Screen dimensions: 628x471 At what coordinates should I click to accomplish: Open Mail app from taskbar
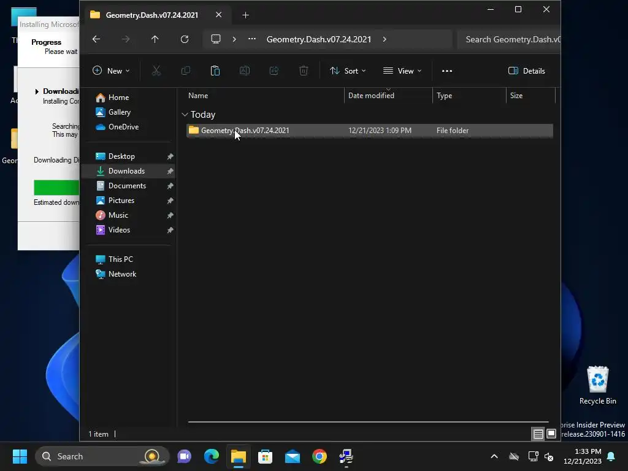point(293,456)
